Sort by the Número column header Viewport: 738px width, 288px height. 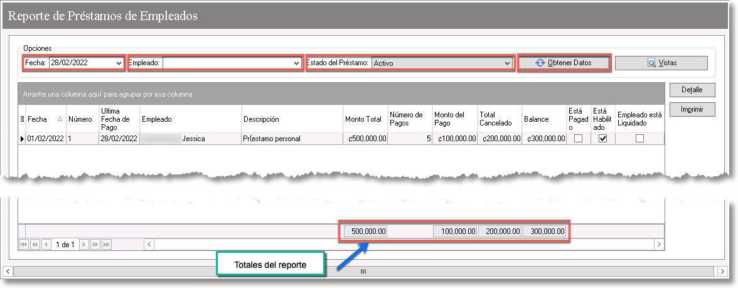point(82,119)
